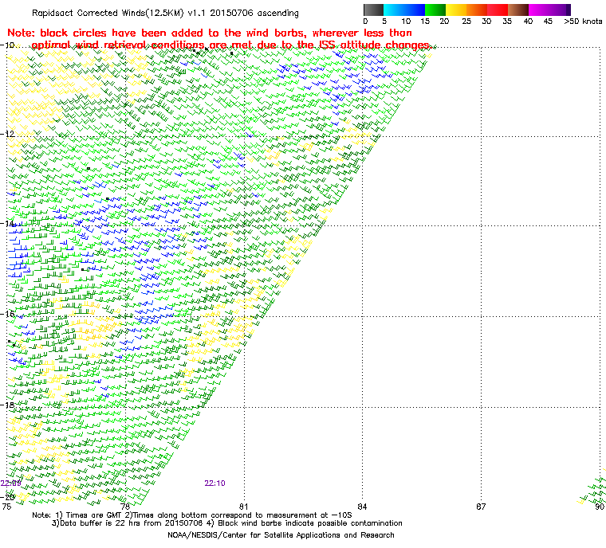Click footer note 'Times are GMT'
Viewport: 606px width, 548px height.
[93, 515]
